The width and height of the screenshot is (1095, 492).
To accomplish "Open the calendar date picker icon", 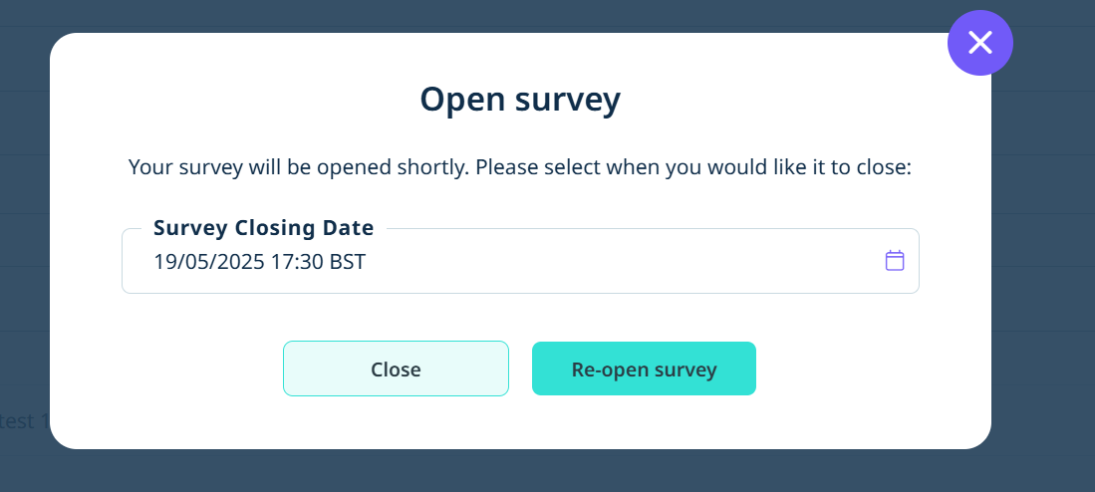I will point(895,261).
